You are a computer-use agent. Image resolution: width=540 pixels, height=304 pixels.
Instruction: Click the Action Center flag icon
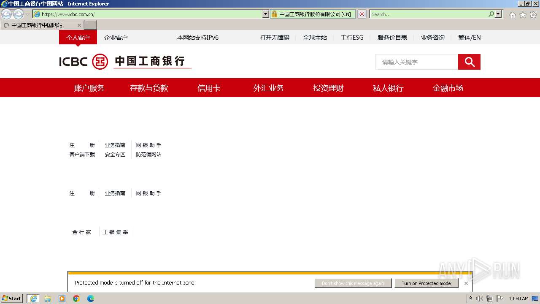[x=500, y=299]
